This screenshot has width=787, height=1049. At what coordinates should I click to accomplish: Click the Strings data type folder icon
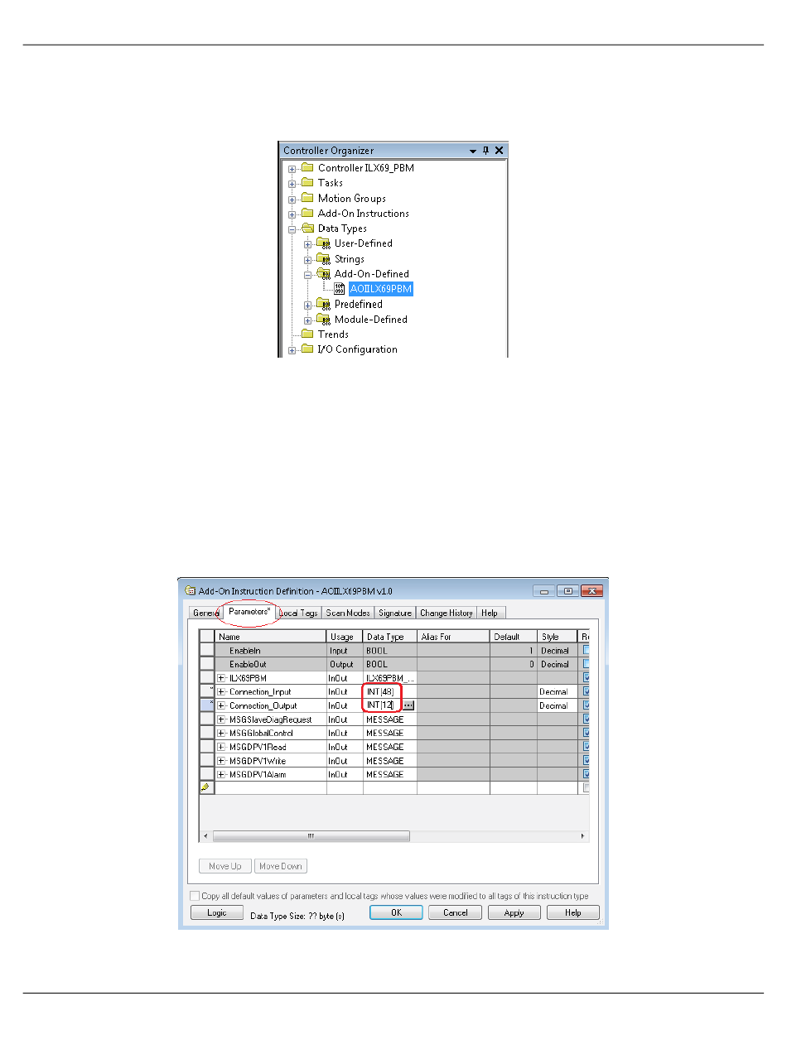[x=324, y=259]
